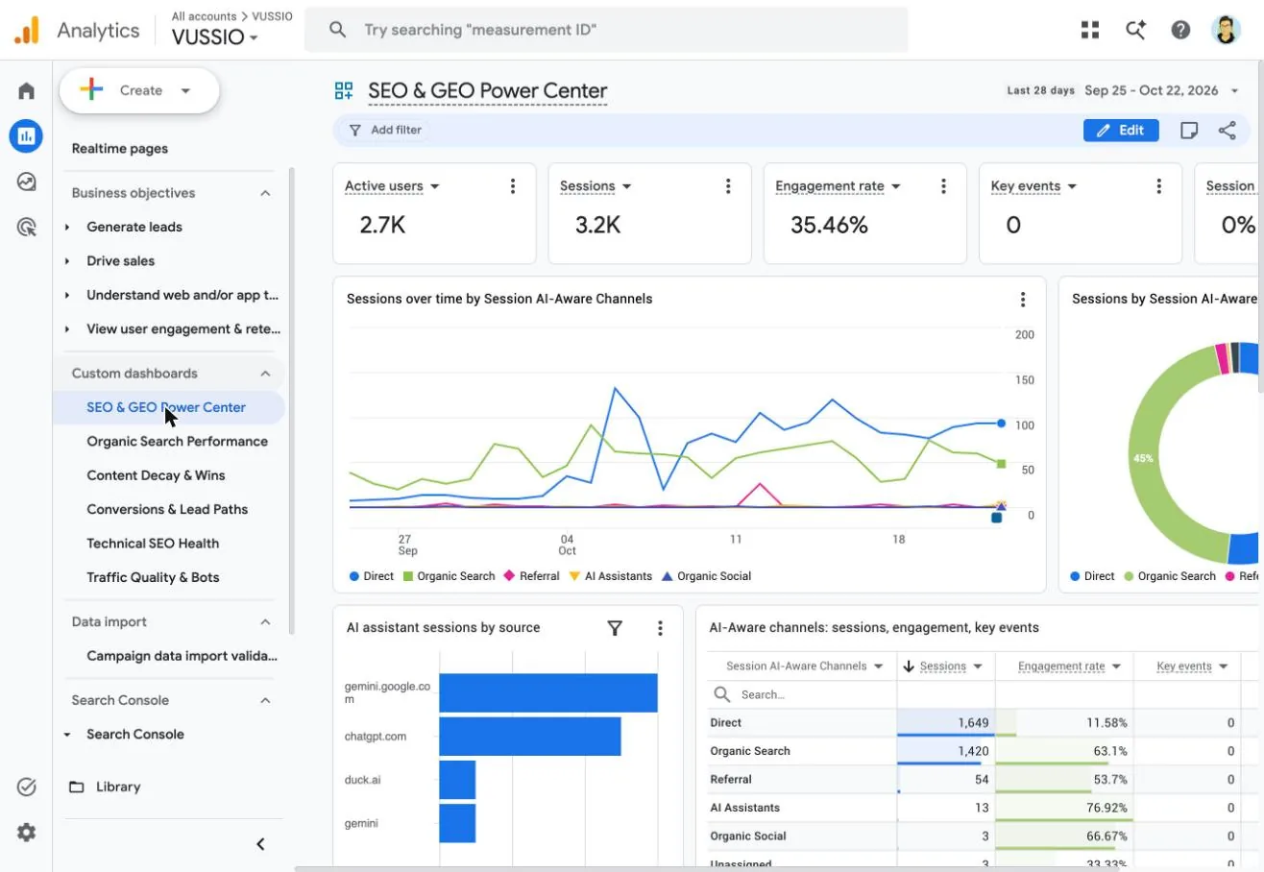Image resolution: width=1264 pixels, height=872 pixels.
Task: Expand the Generate leads tree item
Action: [x=67, y=228]
